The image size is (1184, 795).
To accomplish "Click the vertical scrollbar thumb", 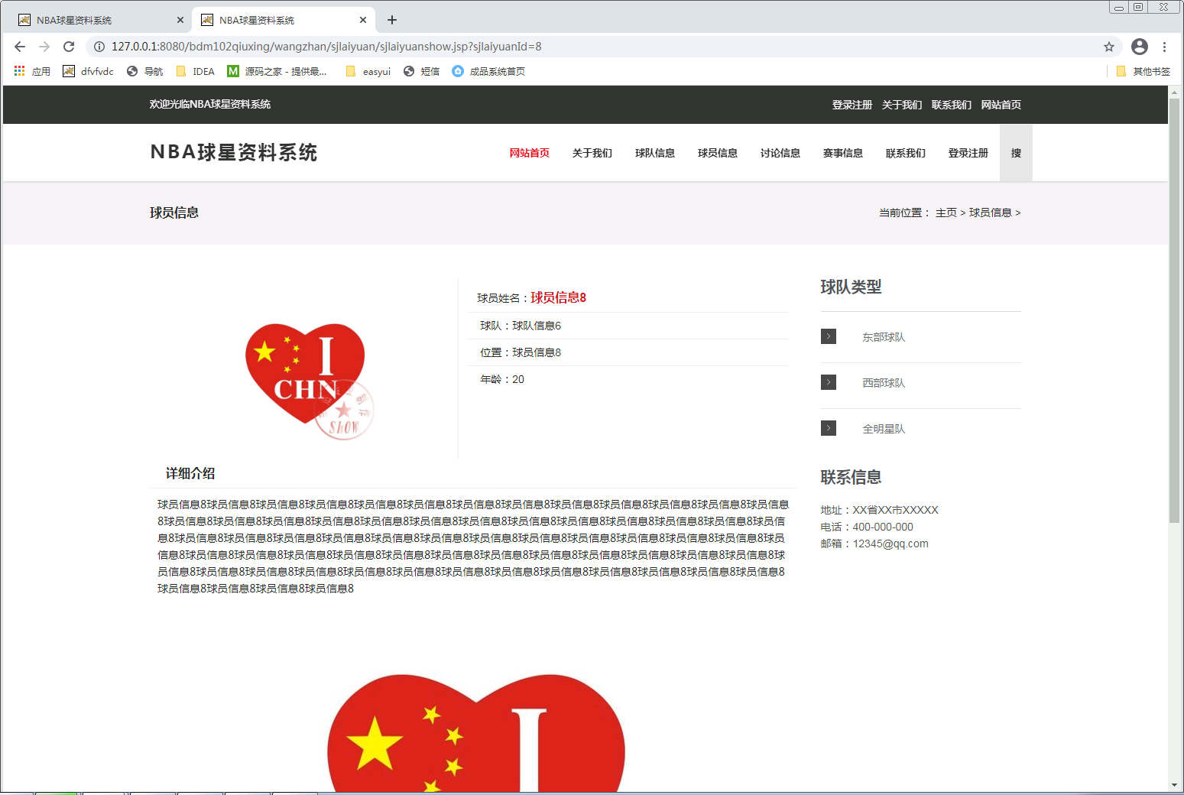I will click(x=1175, y=310).
